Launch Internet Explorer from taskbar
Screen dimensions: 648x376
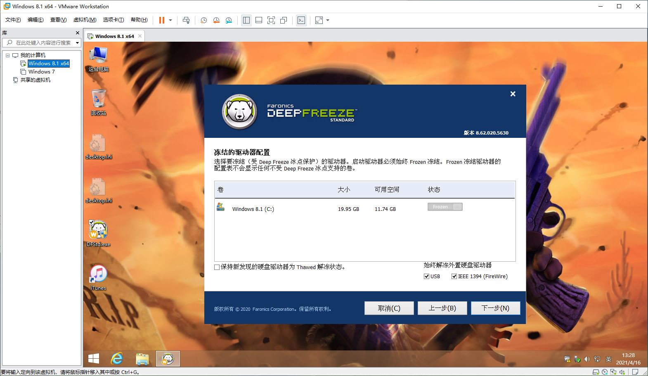[x=117, y=359]
